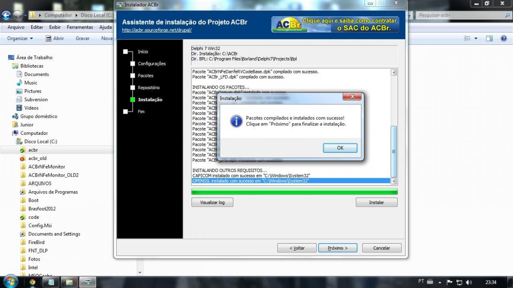
Task: Click the Gravar toolbar button
Action: (83, 38)
